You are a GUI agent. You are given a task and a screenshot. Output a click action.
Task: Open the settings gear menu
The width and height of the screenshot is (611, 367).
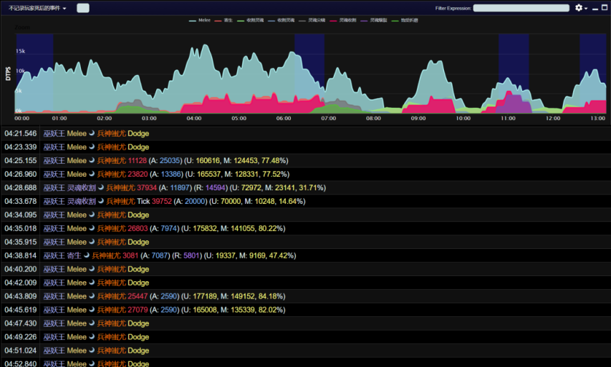pyautogui.click(x=579, y=8)
